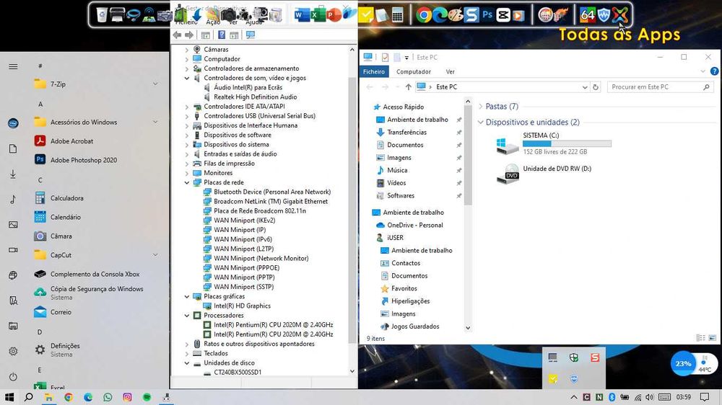This screenshot has height=405, width=722.
Task: Open the Recycle Bin dock icon
Action: tap(102, 15)
